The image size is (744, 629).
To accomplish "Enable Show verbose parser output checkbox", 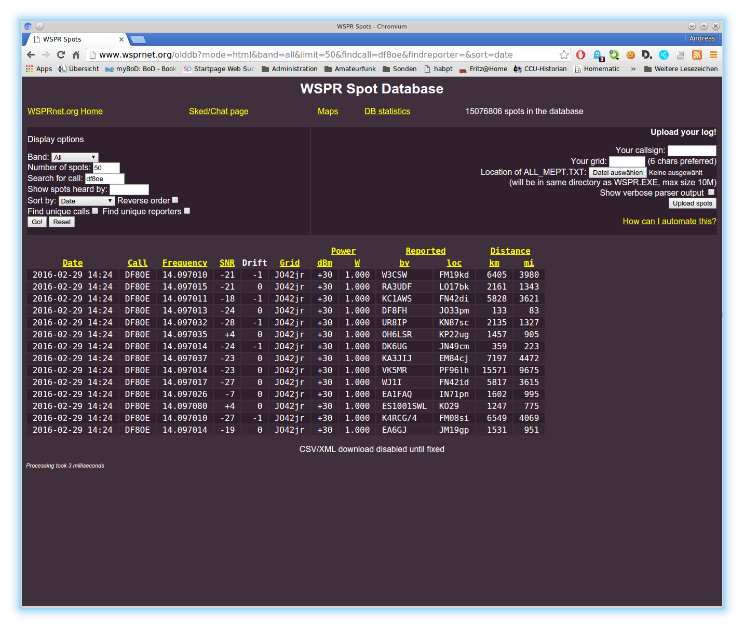I will click(711, 192).
